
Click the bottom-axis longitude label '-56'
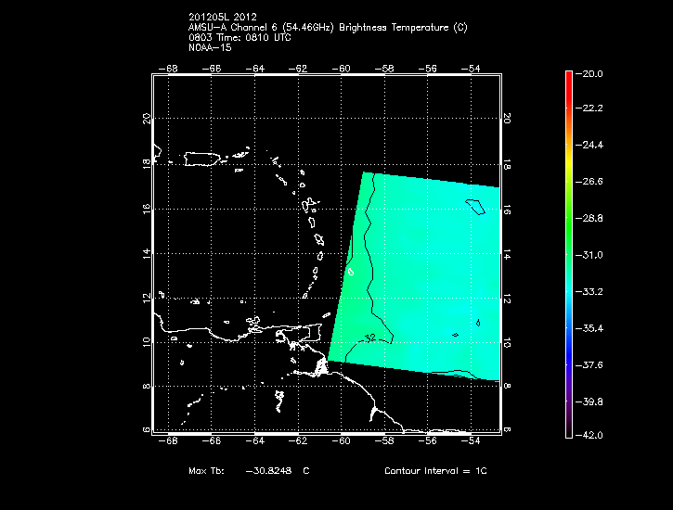tap(428, 441)
